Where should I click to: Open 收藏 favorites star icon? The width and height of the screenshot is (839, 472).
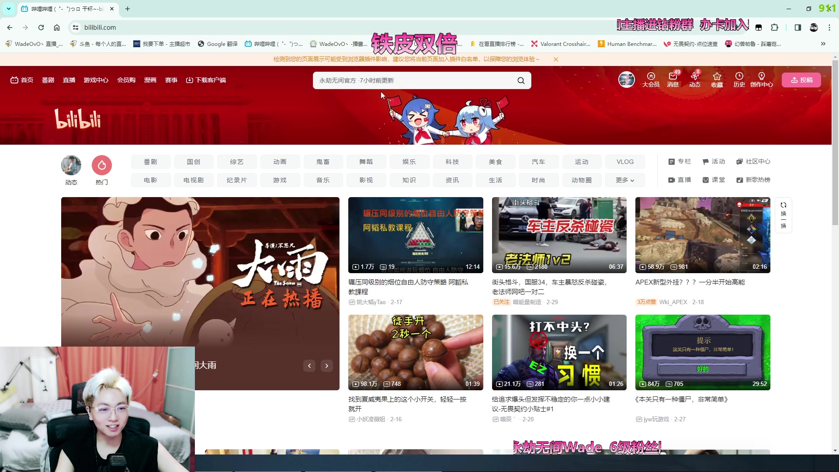coord(717,80)
